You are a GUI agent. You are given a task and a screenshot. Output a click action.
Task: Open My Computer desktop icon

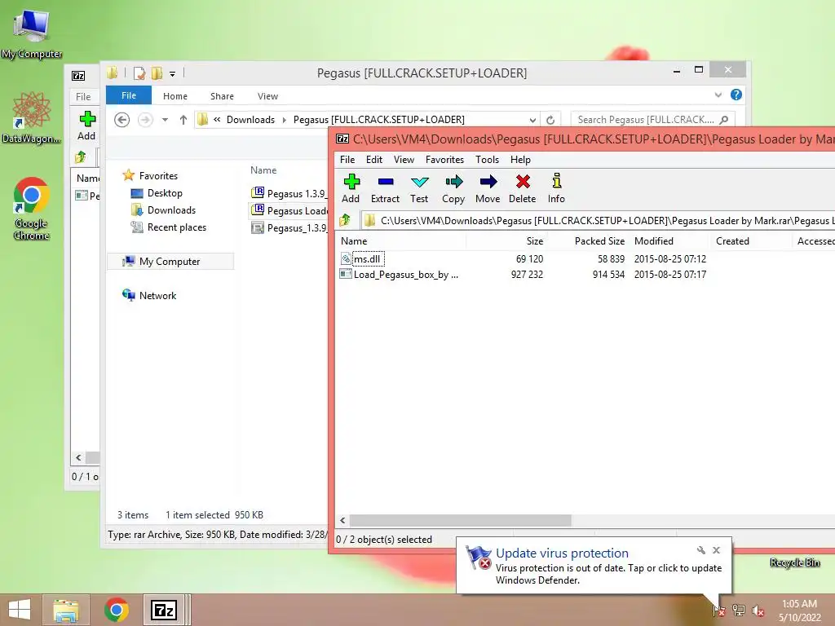point(32,33)
